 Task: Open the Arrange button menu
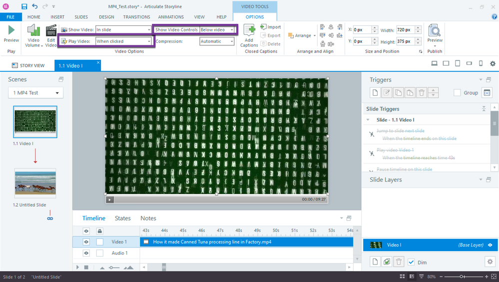[x=303, y=36]
